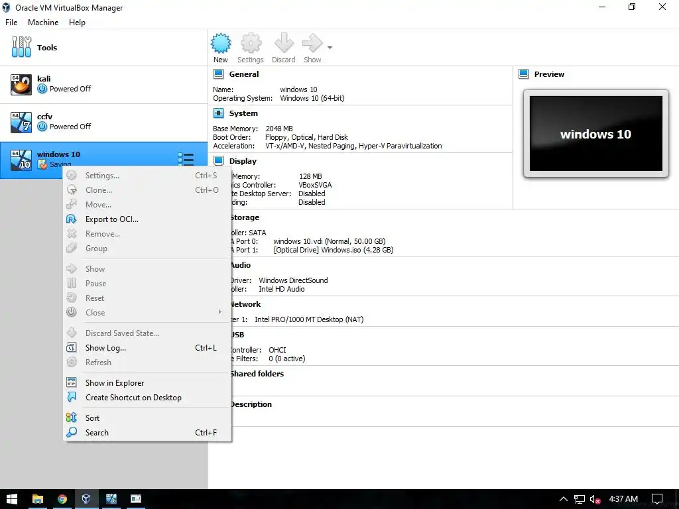The image size is (679, 509).
Task: Click the General section header
Action: (x=244, y=74)
